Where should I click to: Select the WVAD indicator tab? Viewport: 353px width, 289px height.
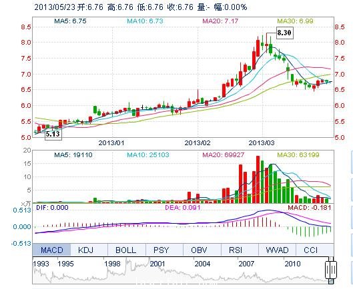pyautogui.click(x=277, y=250)
